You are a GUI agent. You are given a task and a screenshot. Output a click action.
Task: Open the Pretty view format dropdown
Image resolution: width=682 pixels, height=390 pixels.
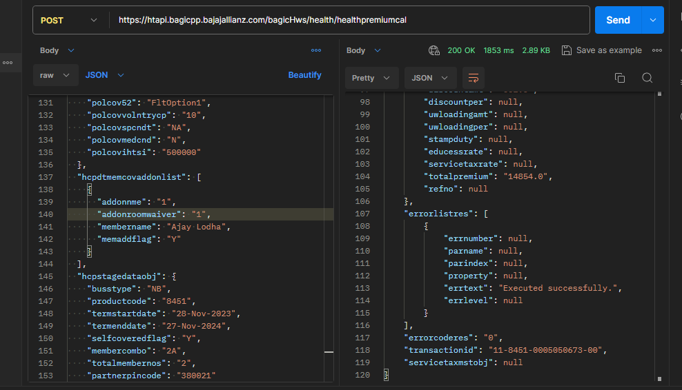(371, 78)
